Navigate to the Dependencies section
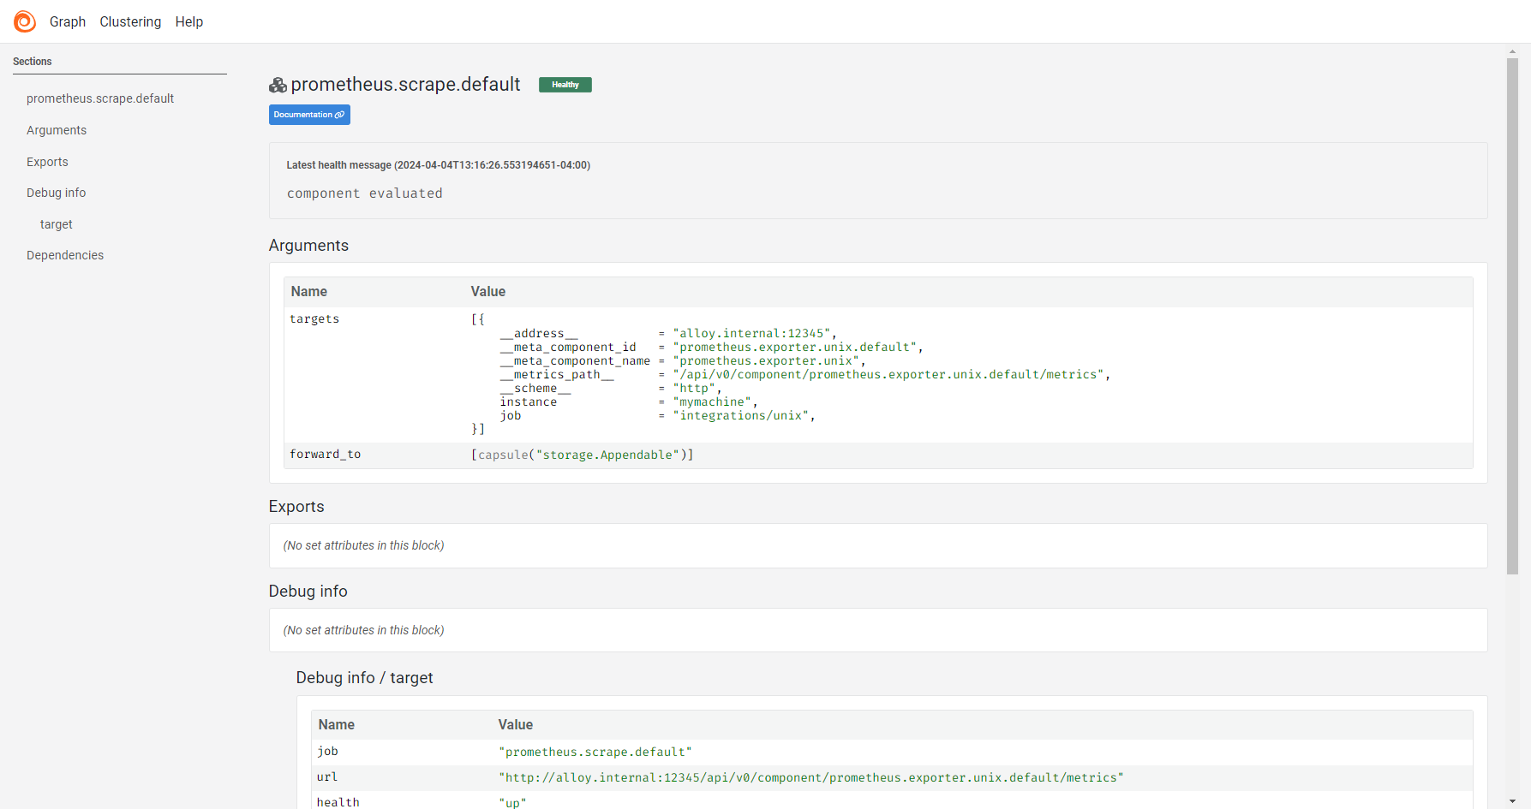The height and width of the screenshot is (809, 1531). pos(65,254)
